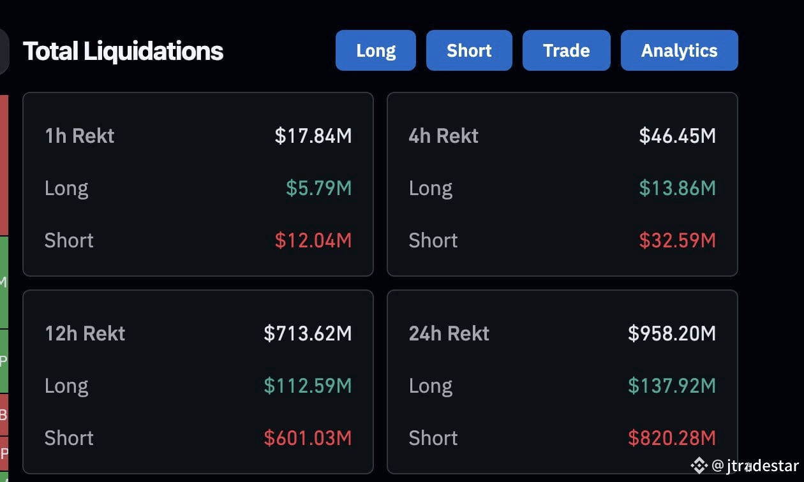Select the $713.62M 12h total

click(308, 333)
